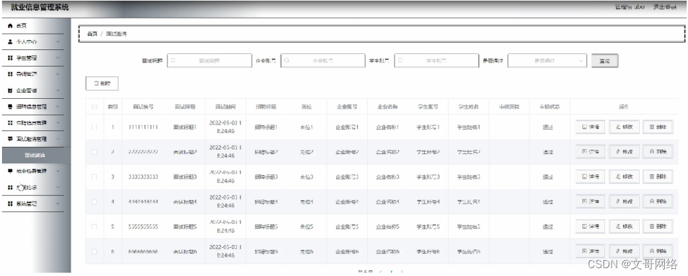Click 删除 for 面试标题5 row
Viewport: 688px width, 276px height.
coord(658,227)
